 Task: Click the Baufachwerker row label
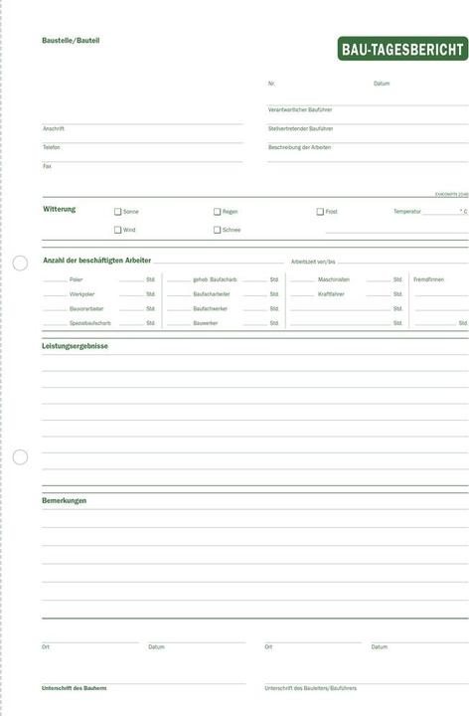point(211,308)
